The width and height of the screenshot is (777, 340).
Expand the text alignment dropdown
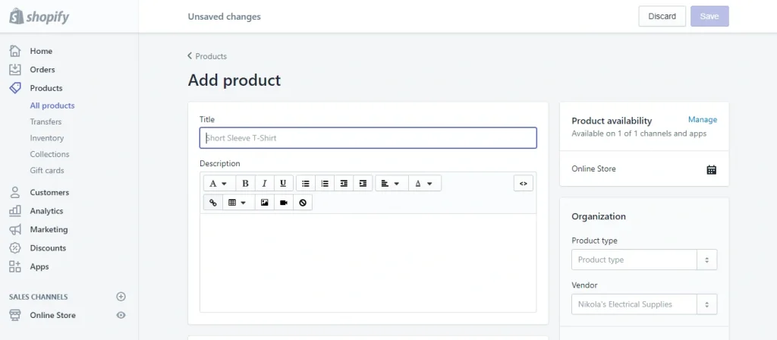coord(390,184)
